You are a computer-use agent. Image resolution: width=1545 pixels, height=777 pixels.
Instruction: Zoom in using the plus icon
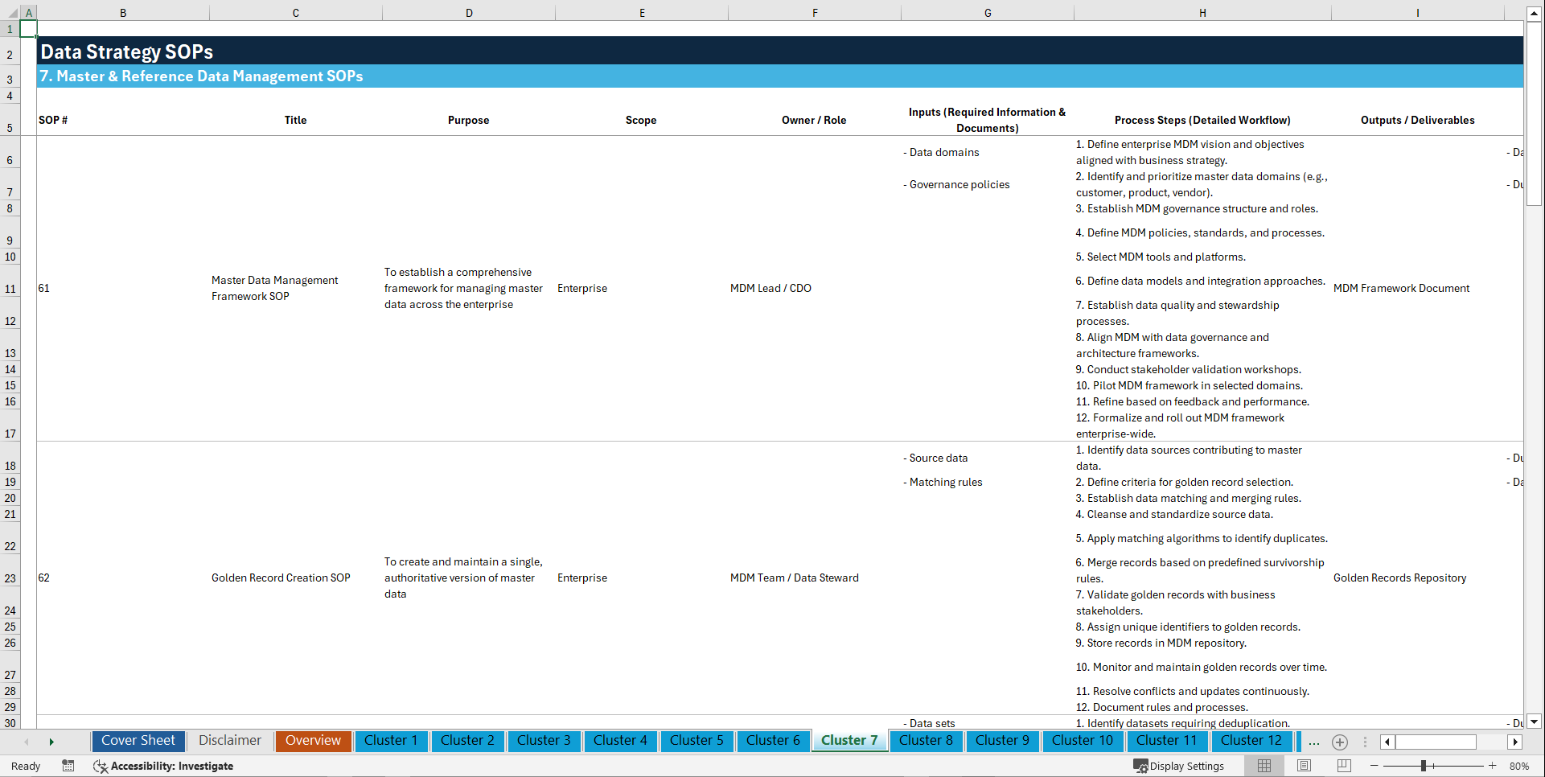coord(1494,766)
